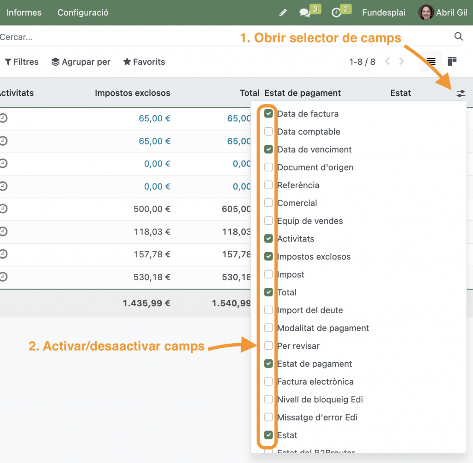Open the Favorits dropdown
473x463 pixels.
coord(144,62)
